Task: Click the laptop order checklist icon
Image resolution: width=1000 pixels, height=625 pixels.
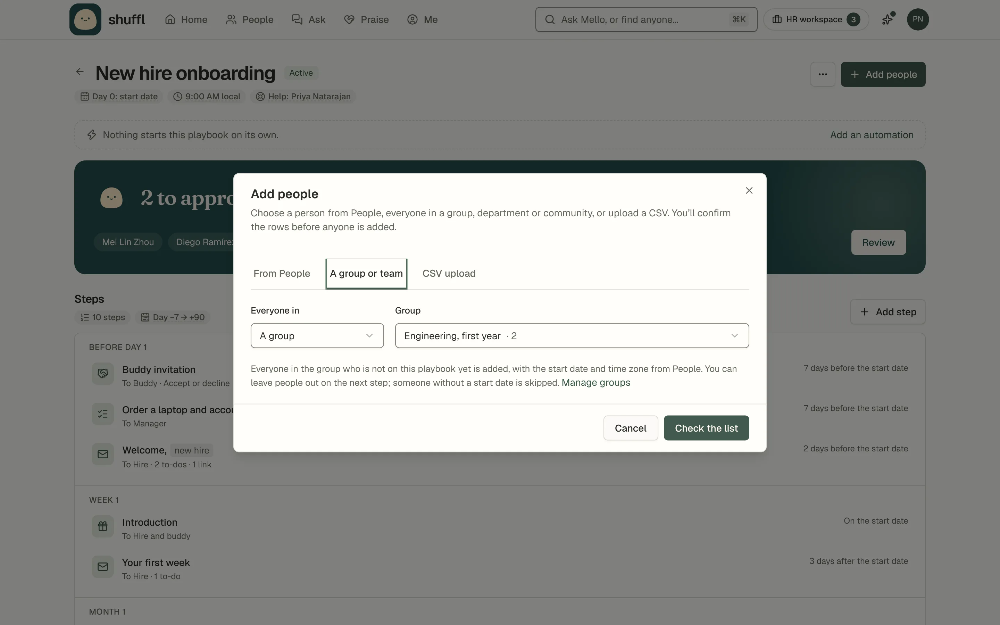Action: (x=103, y=414)
